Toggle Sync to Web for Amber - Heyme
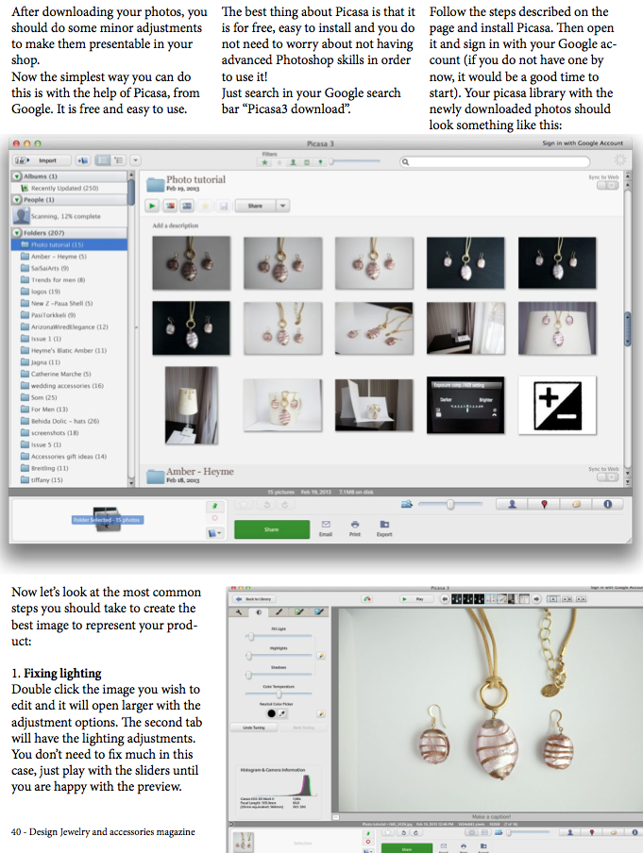 608,477
